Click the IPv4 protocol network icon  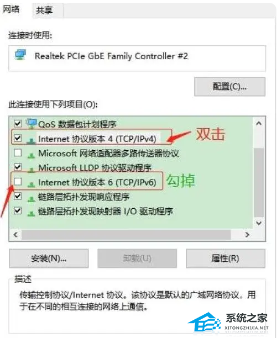(x=32, y=141)
